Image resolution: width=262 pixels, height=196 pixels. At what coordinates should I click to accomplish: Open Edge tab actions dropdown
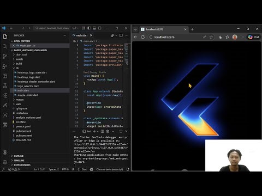pos(135,29)
